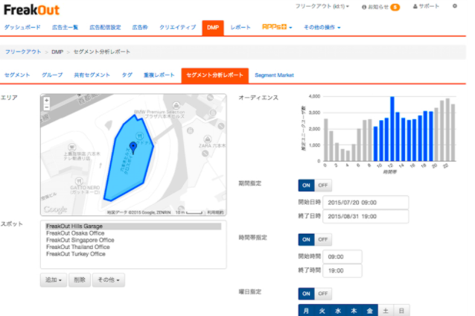Click the 終了時間 time field

(342, 271)
